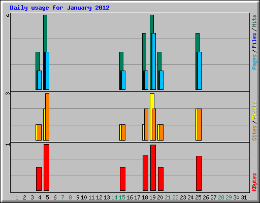Image resolution: width=260 pixels, height=203 pixels.
Task: Select day "31" on the x-axis
Action: [244, 197]
